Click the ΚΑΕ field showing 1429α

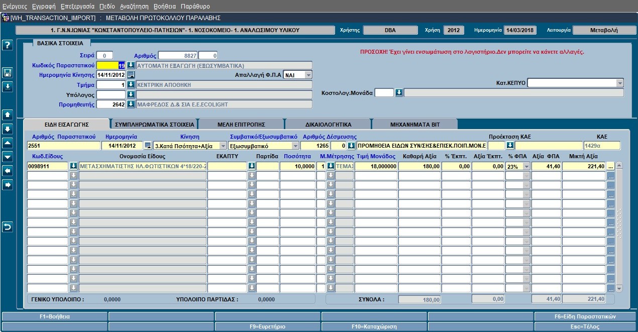[602, 146]
